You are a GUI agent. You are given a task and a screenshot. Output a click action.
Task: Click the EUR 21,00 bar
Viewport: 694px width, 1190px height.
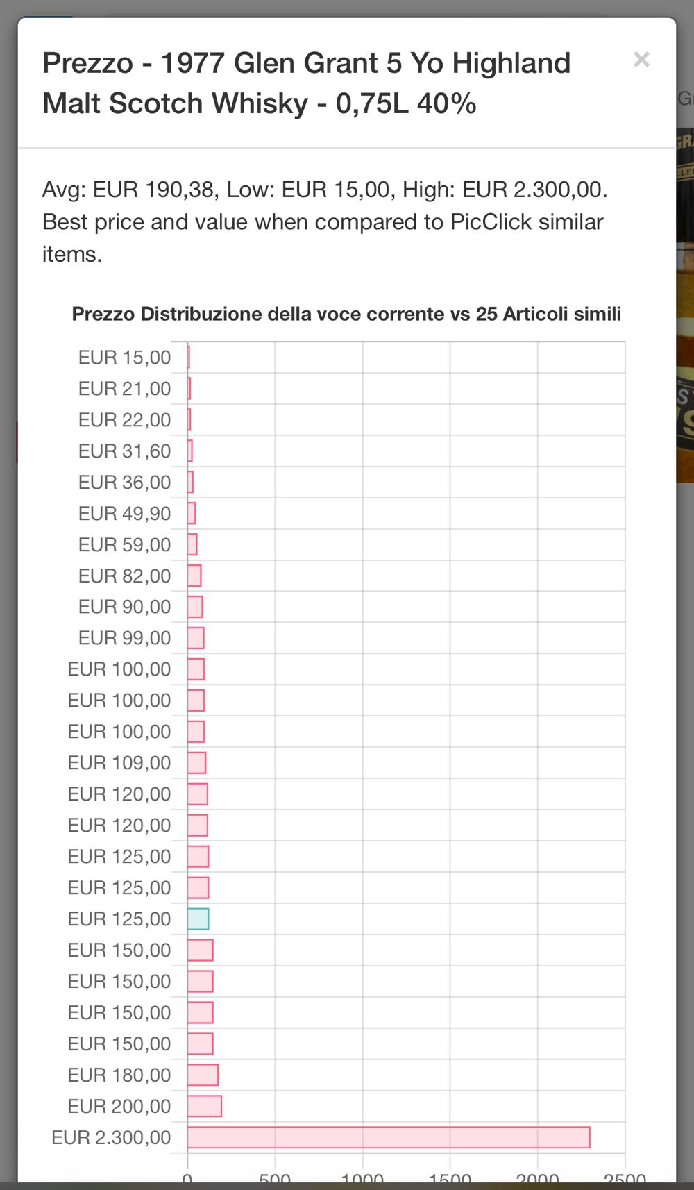point(189,389)
